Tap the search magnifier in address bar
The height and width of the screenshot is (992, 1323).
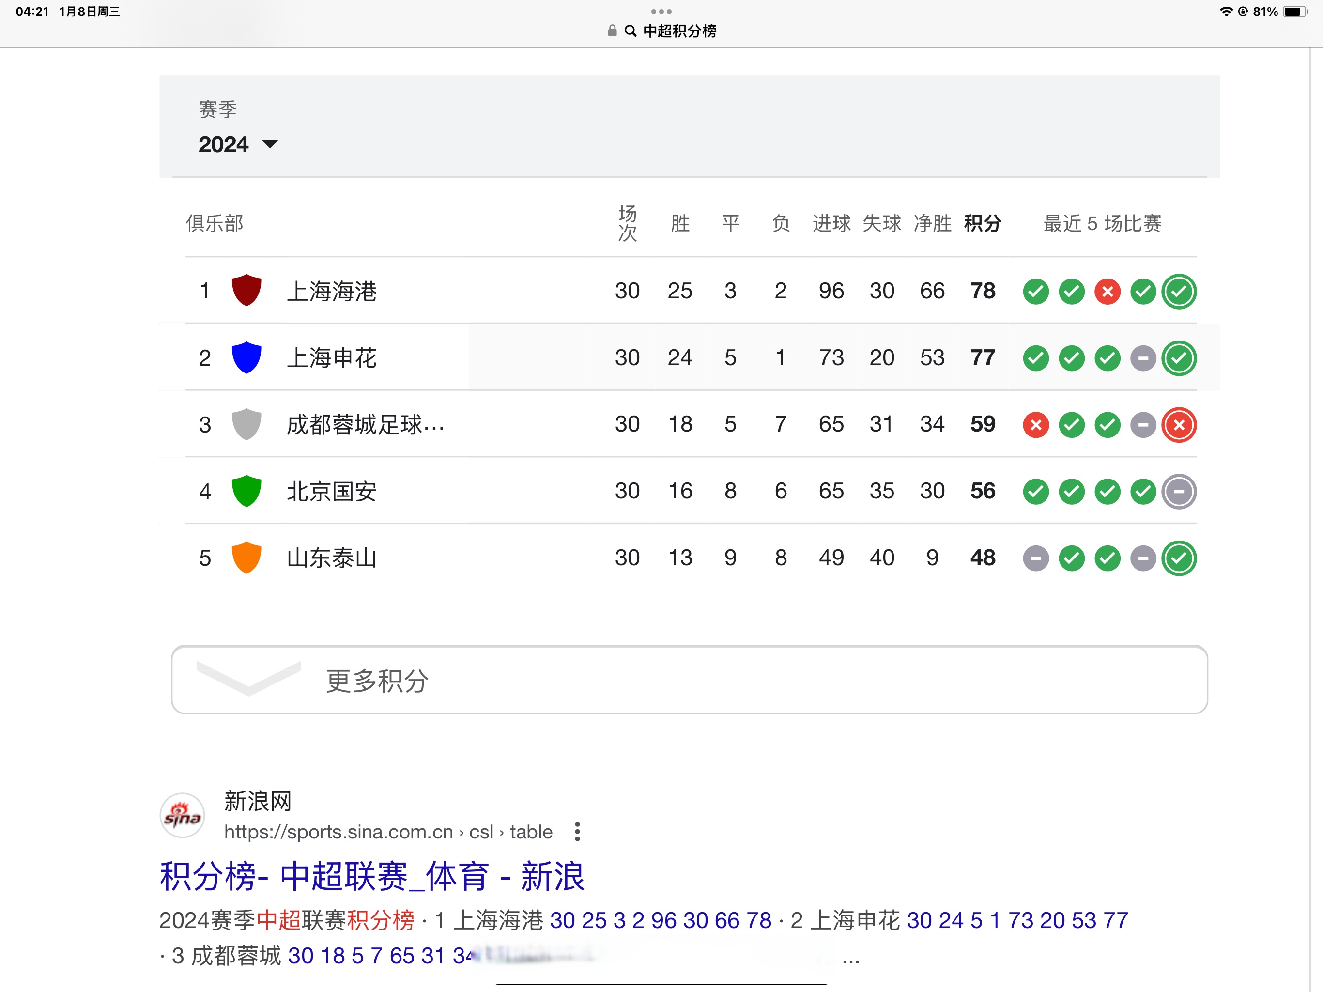[630, 31]
